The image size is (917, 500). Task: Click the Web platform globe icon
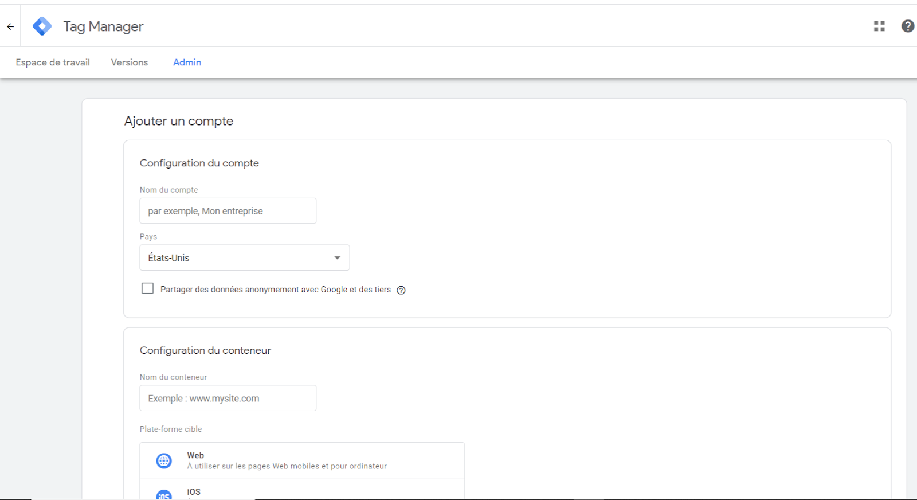(x=164, y=460)
